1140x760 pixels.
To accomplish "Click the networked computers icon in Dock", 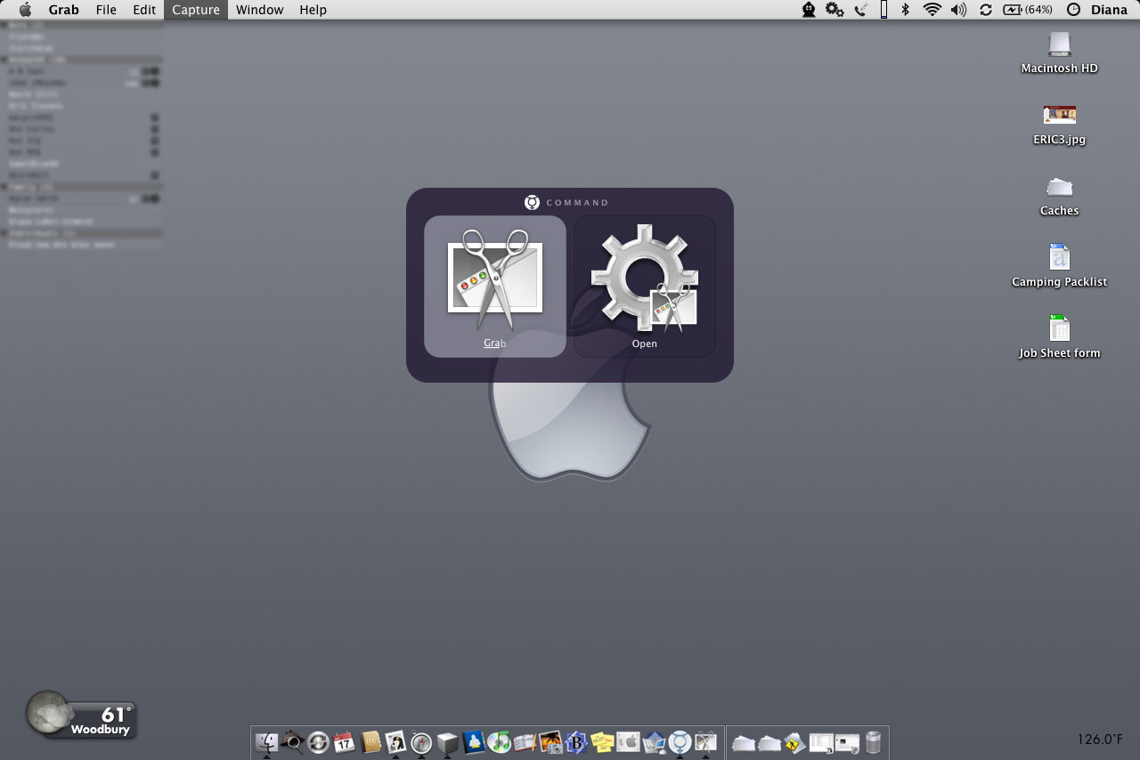I will (x=654, y=741).
